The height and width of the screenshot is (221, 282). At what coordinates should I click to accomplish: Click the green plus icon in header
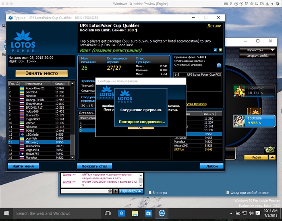point(220,50)
